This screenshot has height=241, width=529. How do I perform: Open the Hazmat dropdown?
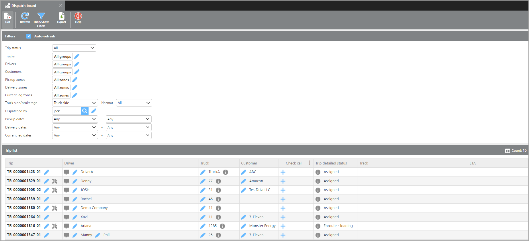134,103
